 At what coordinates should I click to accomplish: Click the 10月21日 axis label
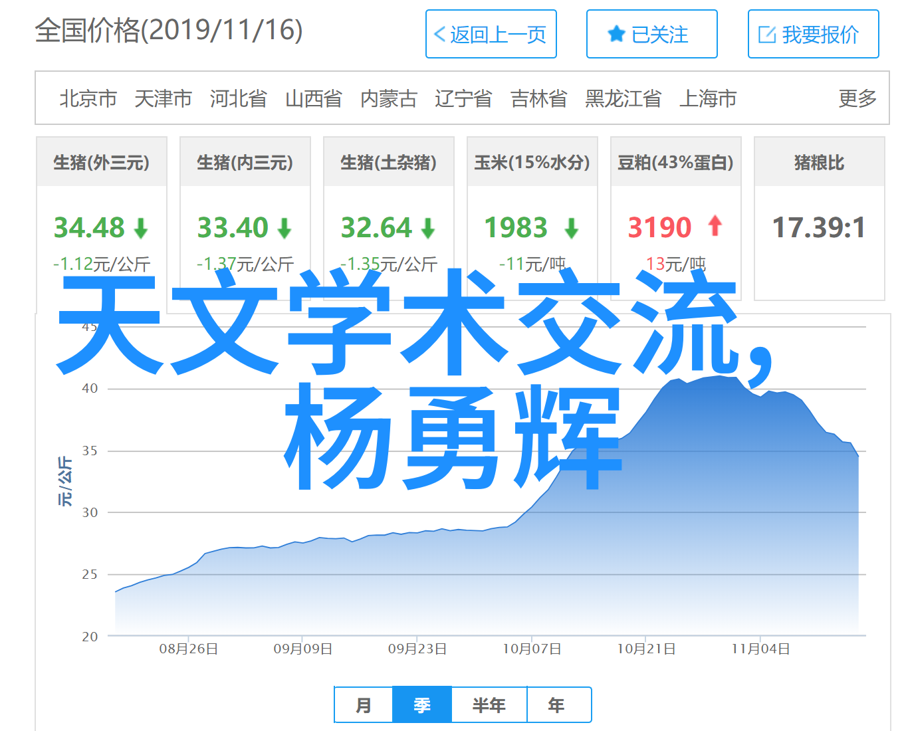(647, 649)
